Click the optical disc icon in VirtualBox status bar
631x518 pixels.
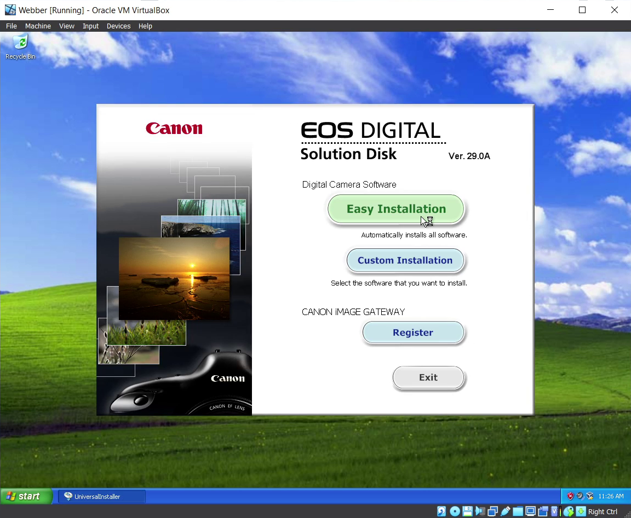[455, 511]
